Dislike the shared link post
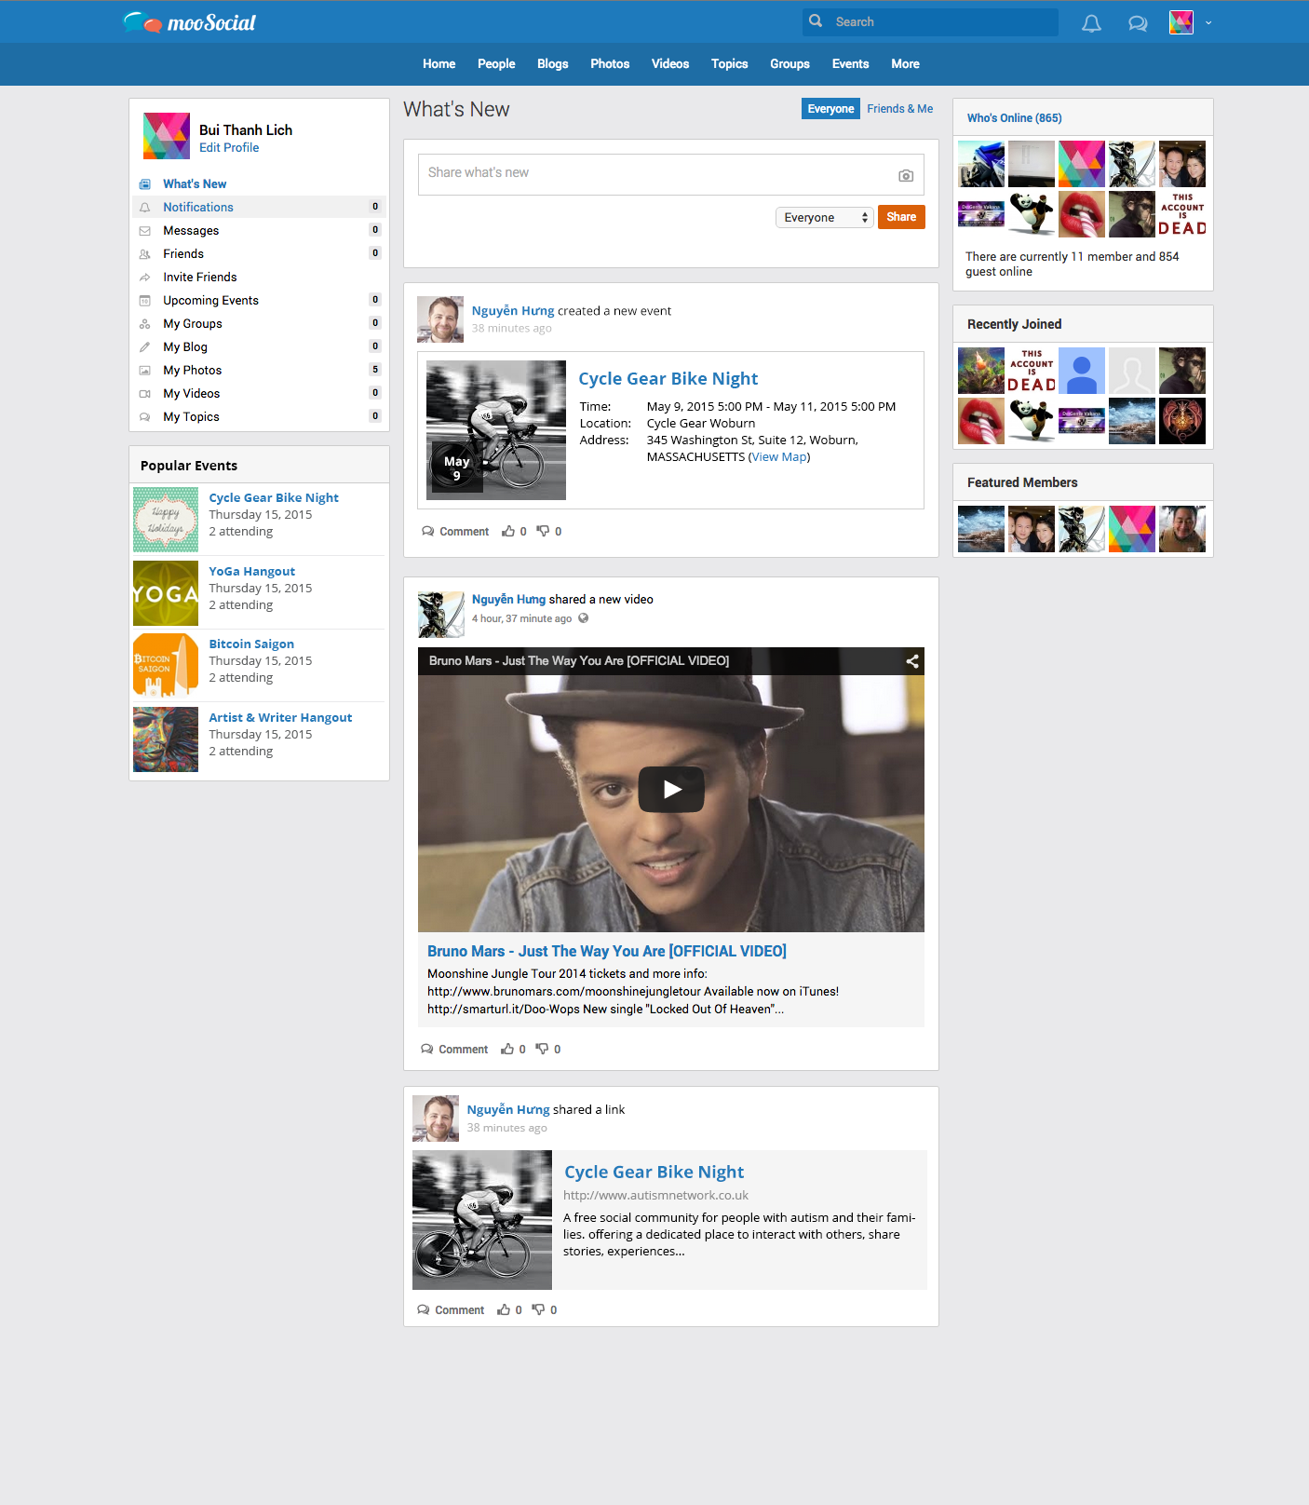1309x1505 pixels. (x=538, y=1309)
